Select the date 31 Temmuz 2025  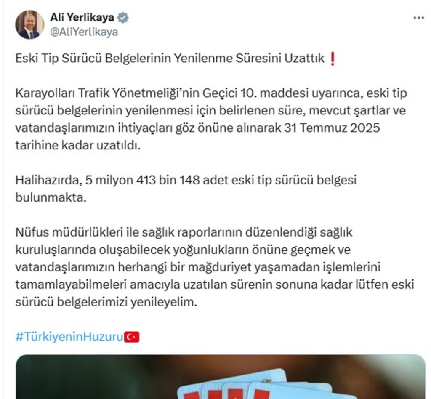click(x=332, y=128)
